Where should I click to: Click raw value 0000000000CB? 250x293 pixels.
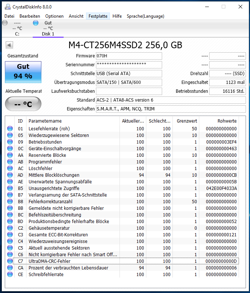[221, 175]
